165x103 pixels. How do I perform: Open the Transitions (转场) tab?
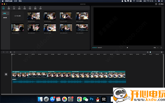click(x=30, y=8)
